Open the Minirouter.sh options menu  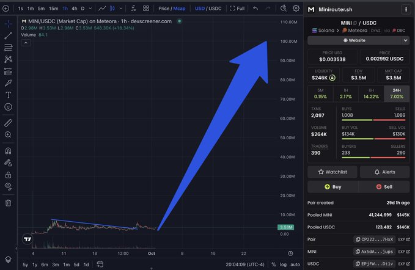coord(406,10)
